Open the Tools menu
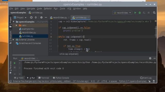The height and width of the screenshot is (92, 165). (62, 8)
